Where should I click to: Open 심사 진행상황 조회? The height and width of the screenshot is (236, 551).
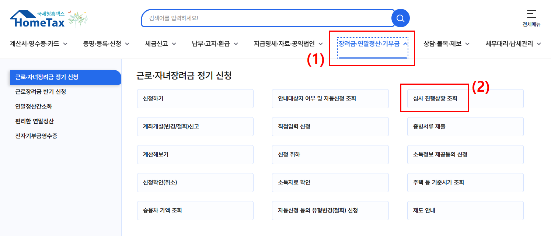click(435, 98)
